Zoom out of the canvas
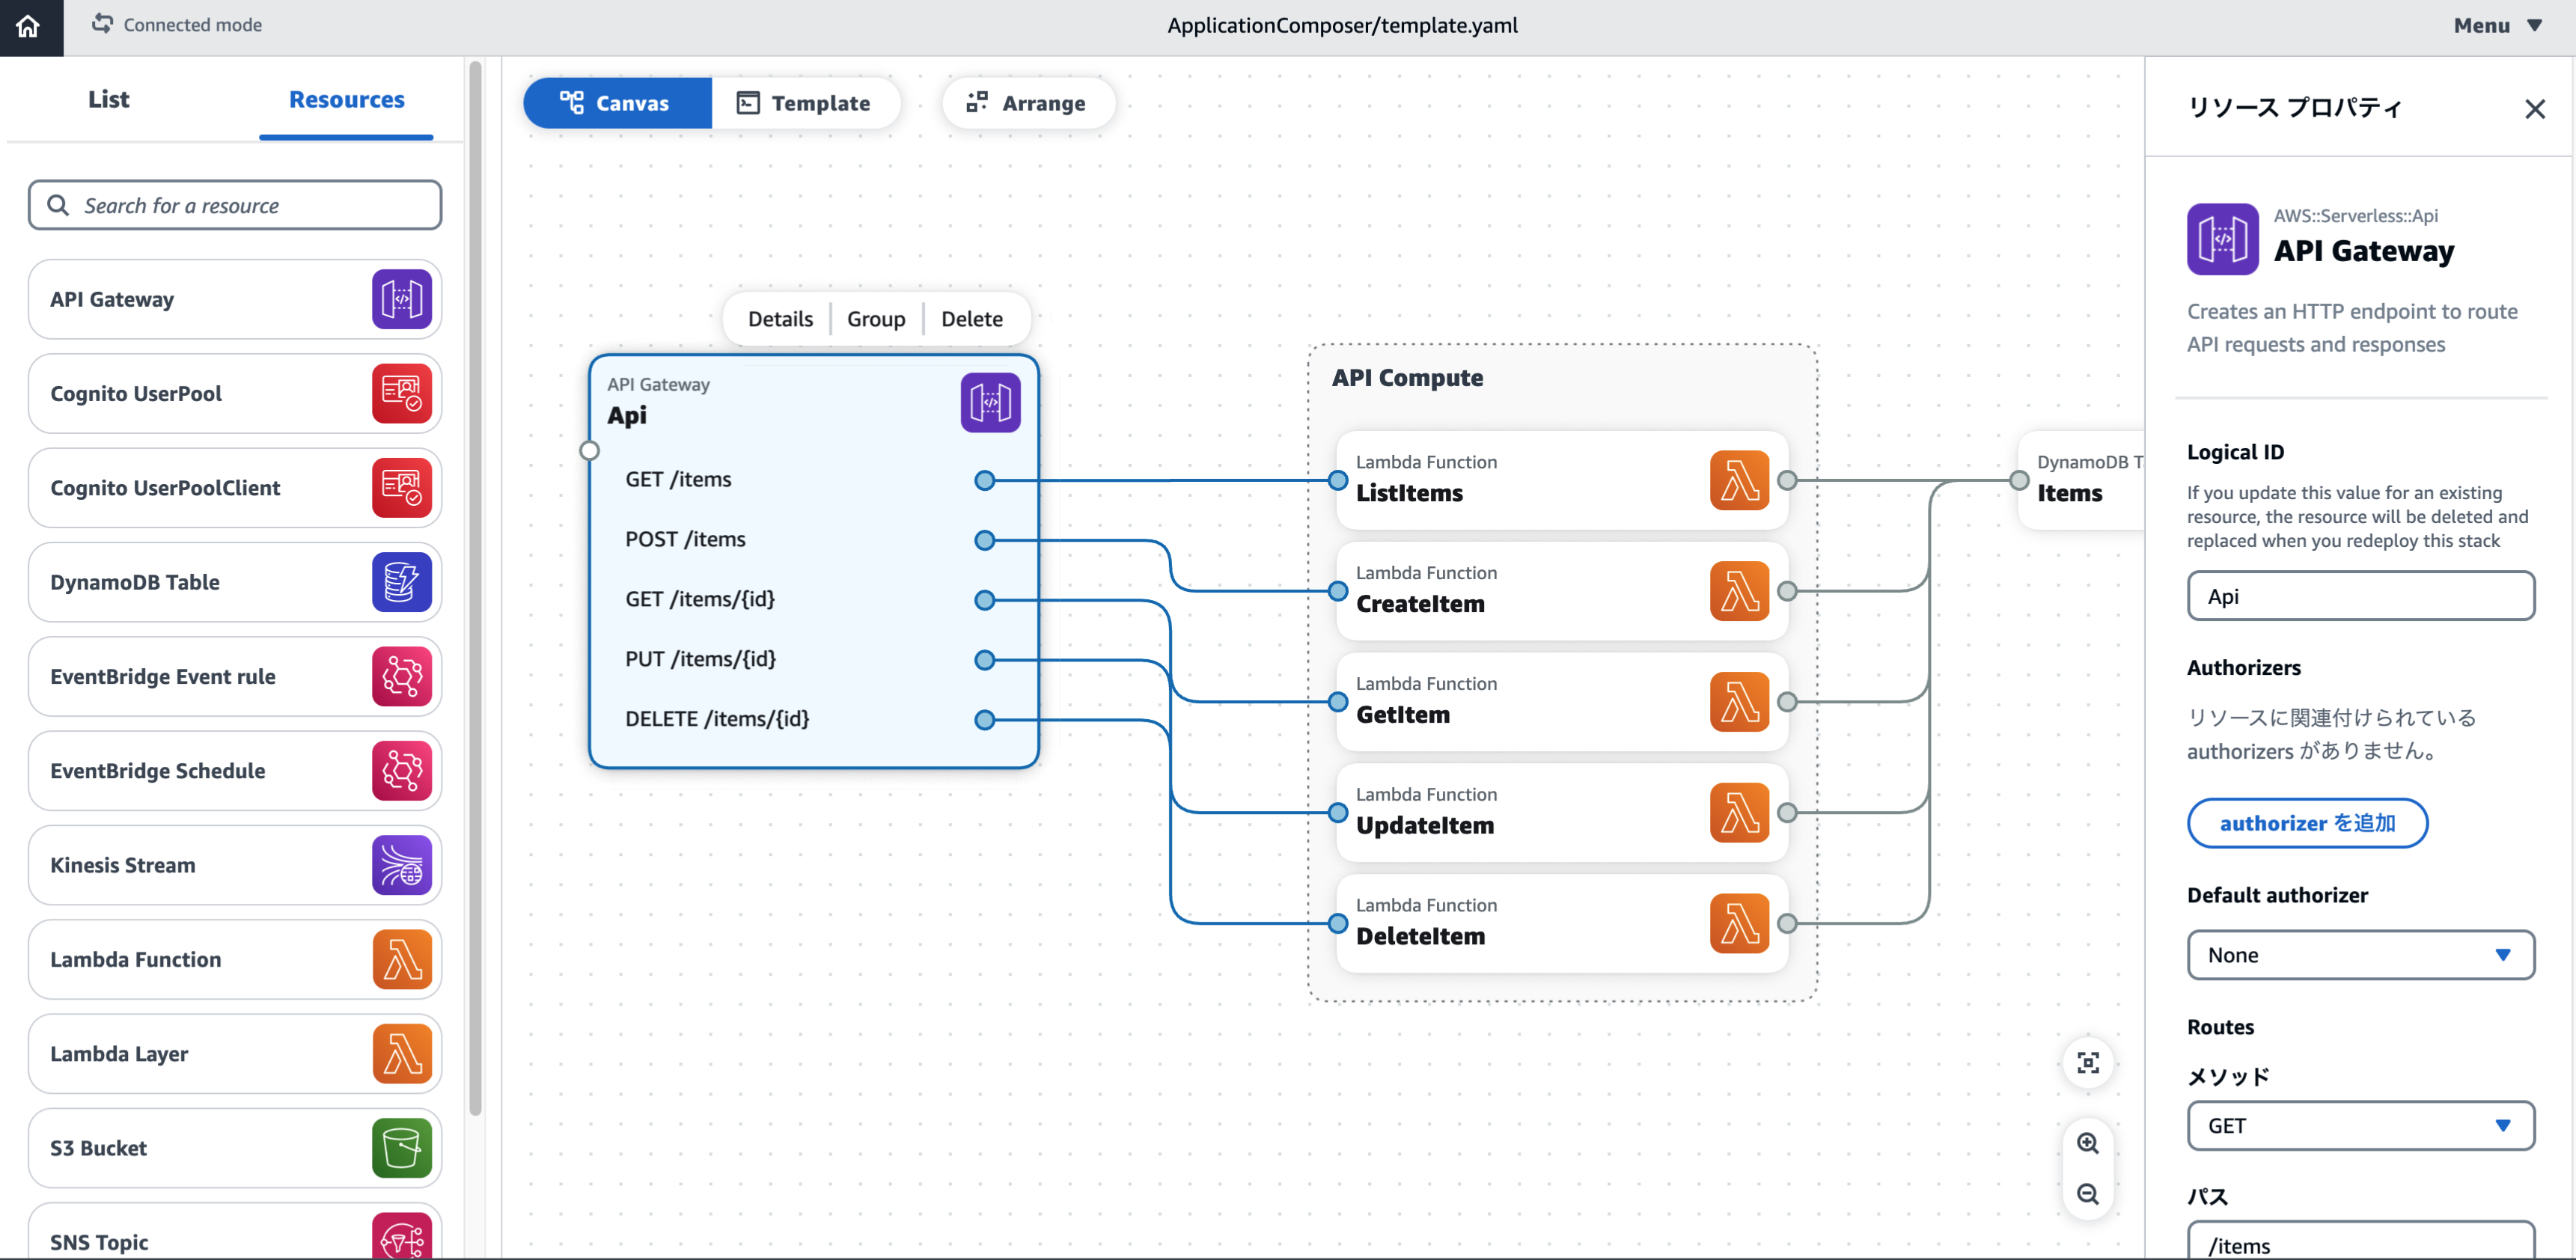This screenshot has height=1260, width=2576. tap(2088, 1194)
